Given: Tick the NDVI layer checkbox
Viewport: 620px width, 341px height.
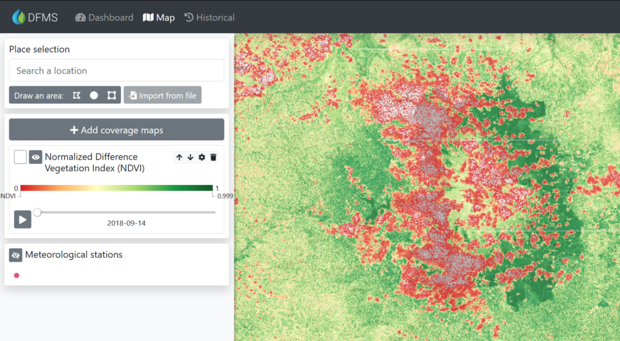Looking at the screenshot, I should (20, 157).
